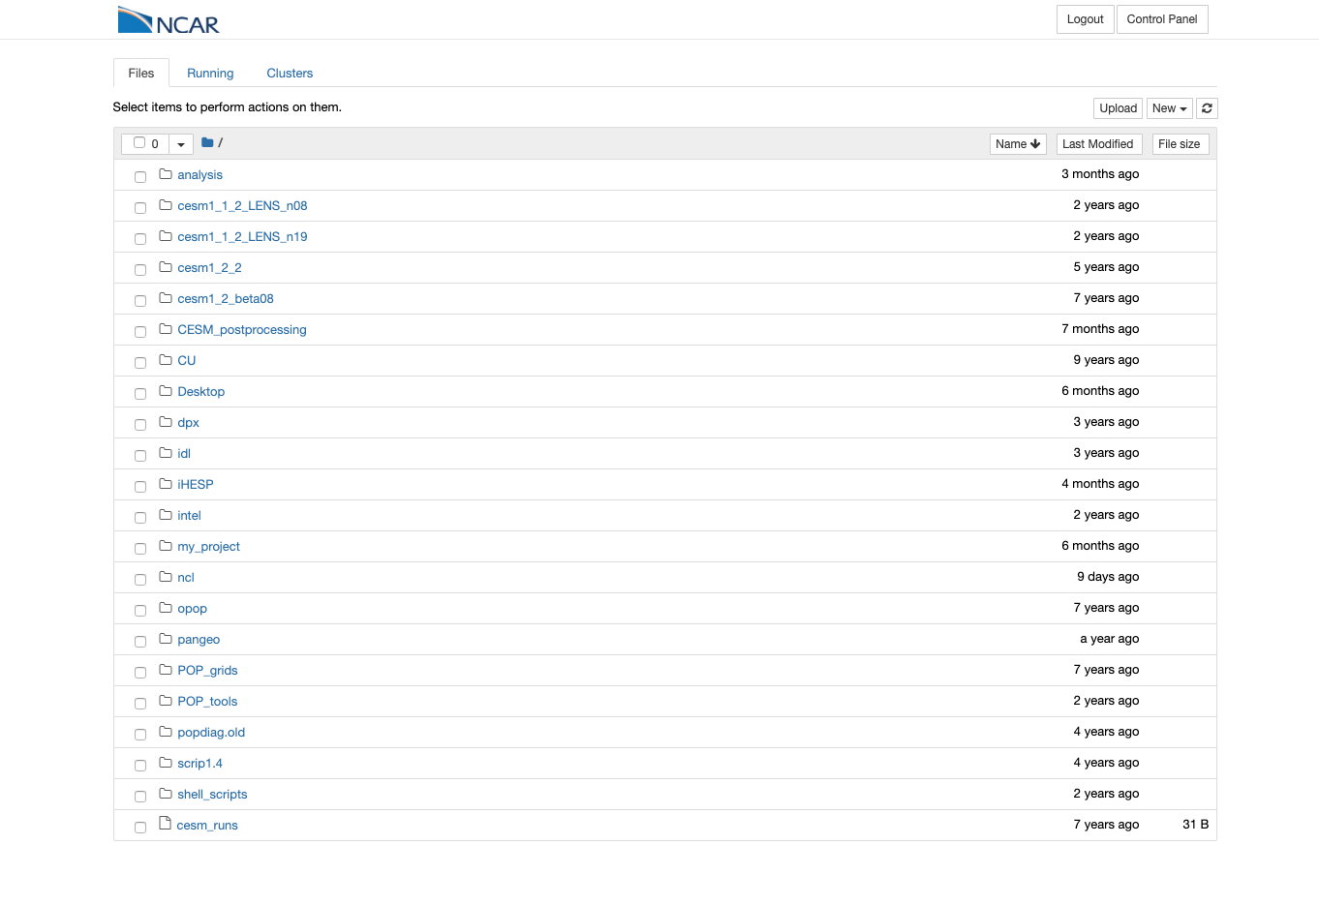Viewport: 1319px width, 905px height.
Task: Click the Logout button
Action: (x=1085, y=19)
